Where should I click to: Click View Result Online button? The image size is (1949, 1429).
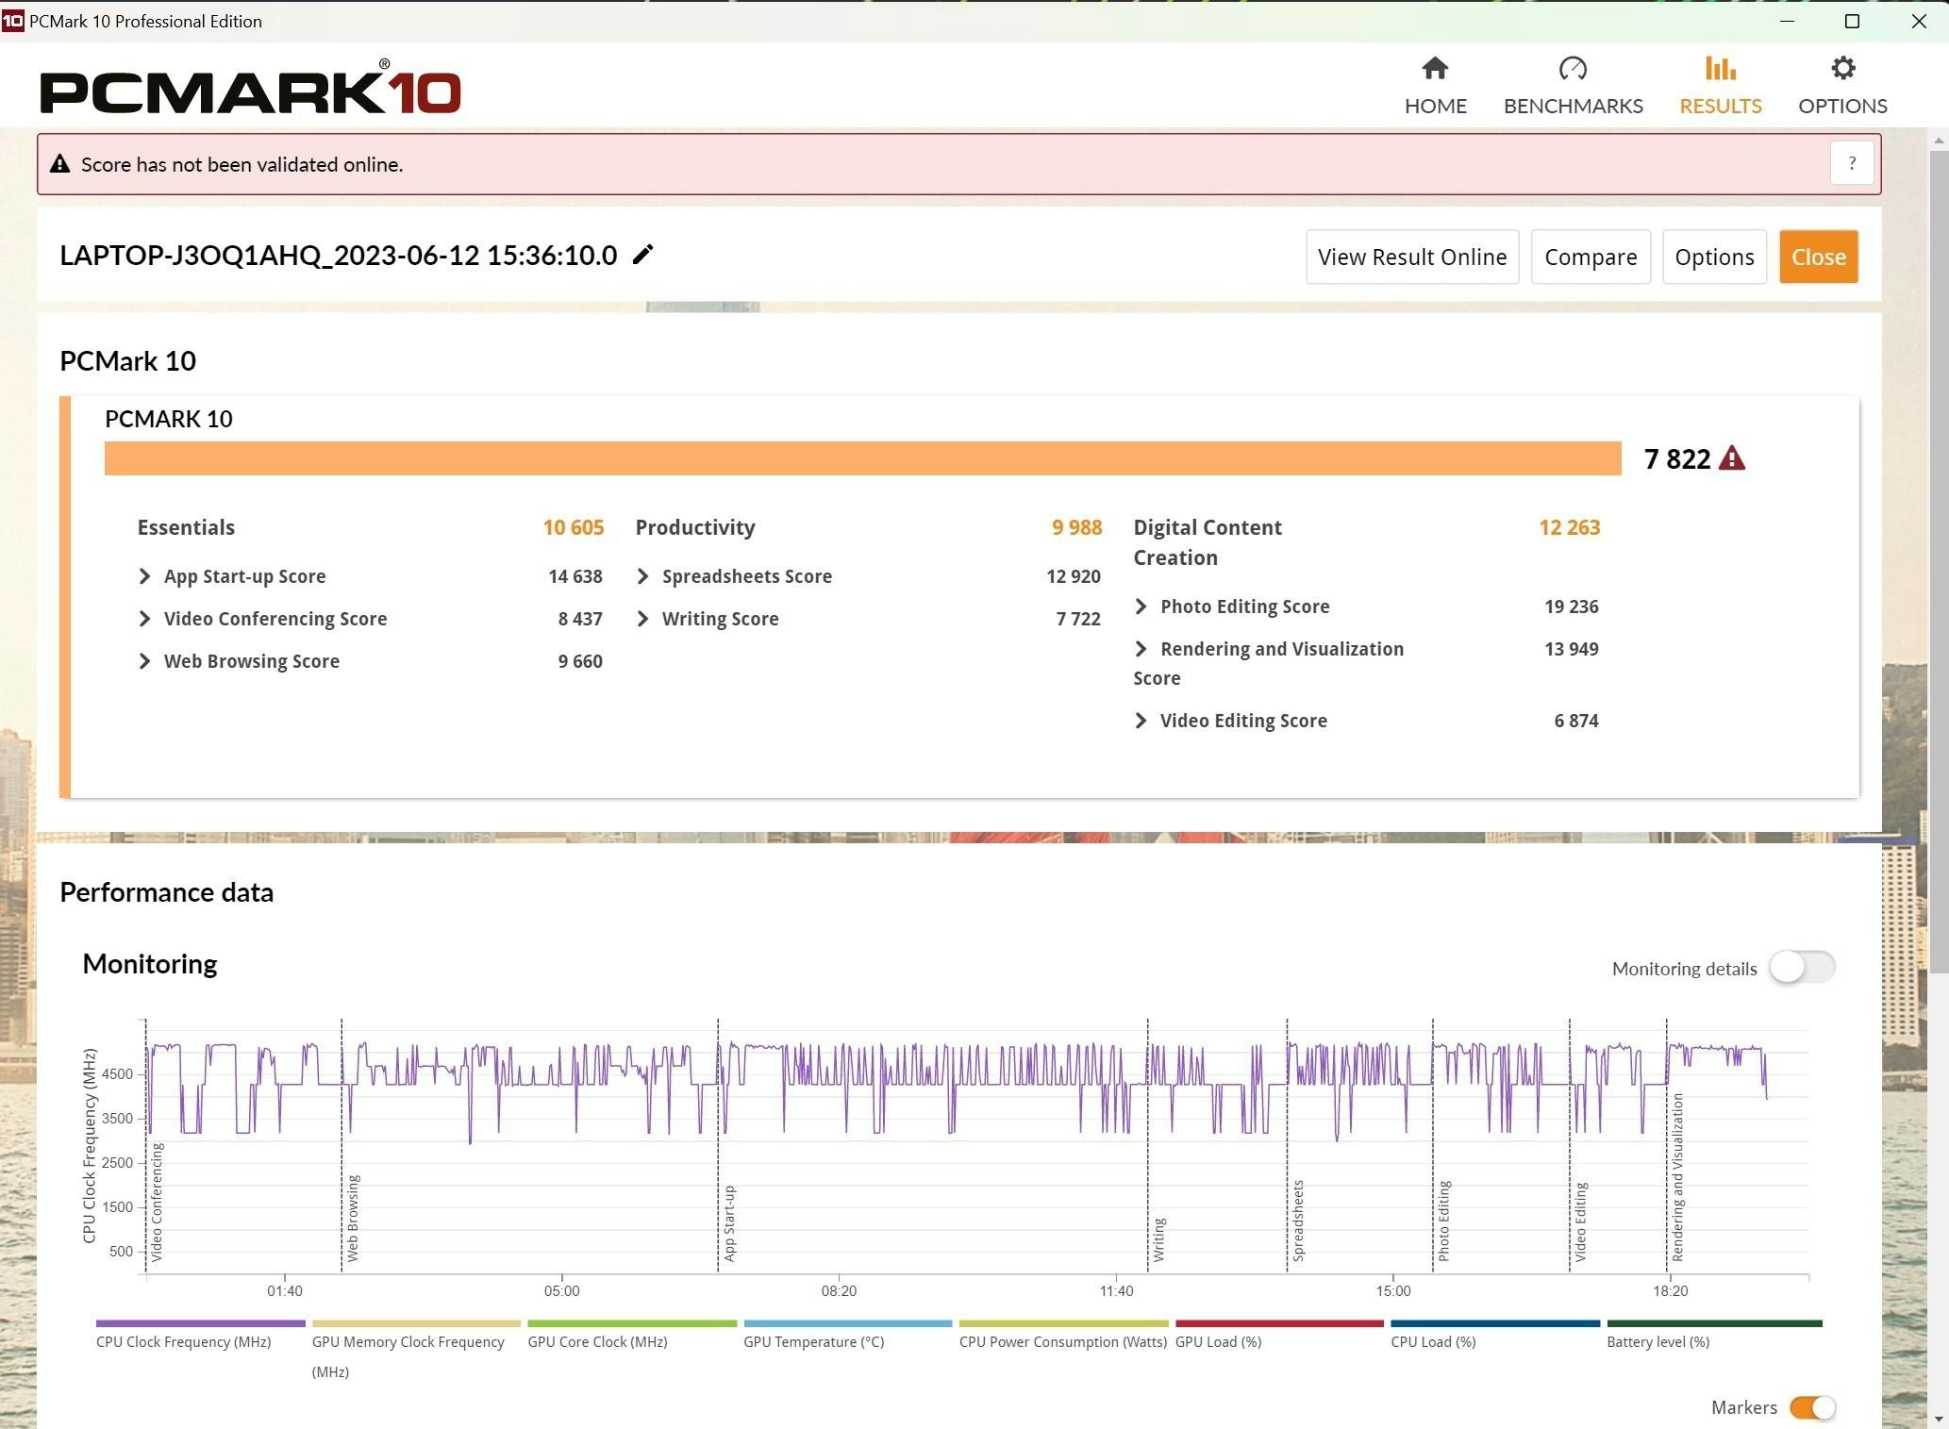(x=1412, y=257)
